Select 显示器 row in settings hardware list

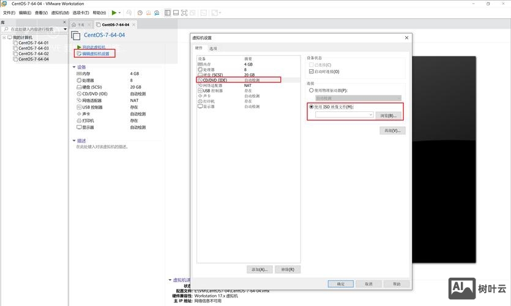pos(248,106)
